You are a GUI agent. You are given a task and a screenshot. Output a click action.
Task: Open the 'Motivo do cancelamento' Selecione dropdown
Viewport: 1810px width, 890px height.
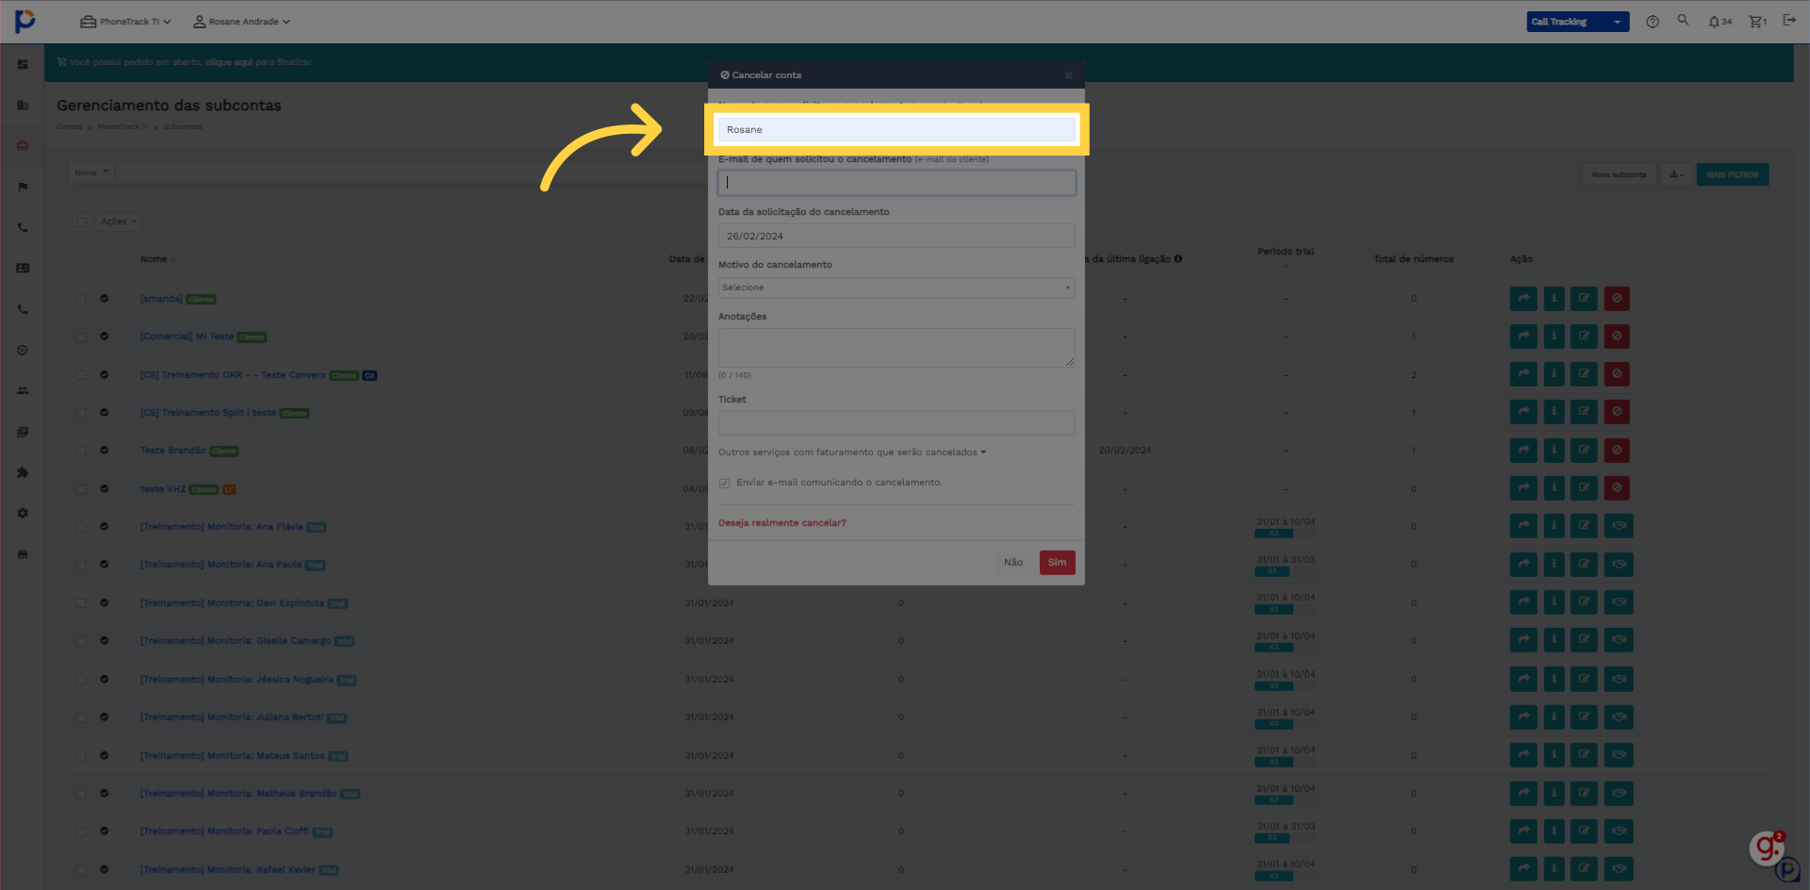[896, 288]
